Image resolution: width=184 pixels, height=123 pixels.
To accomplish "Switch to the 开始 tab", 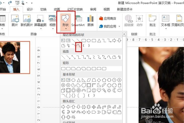I will tap(3, 9).
